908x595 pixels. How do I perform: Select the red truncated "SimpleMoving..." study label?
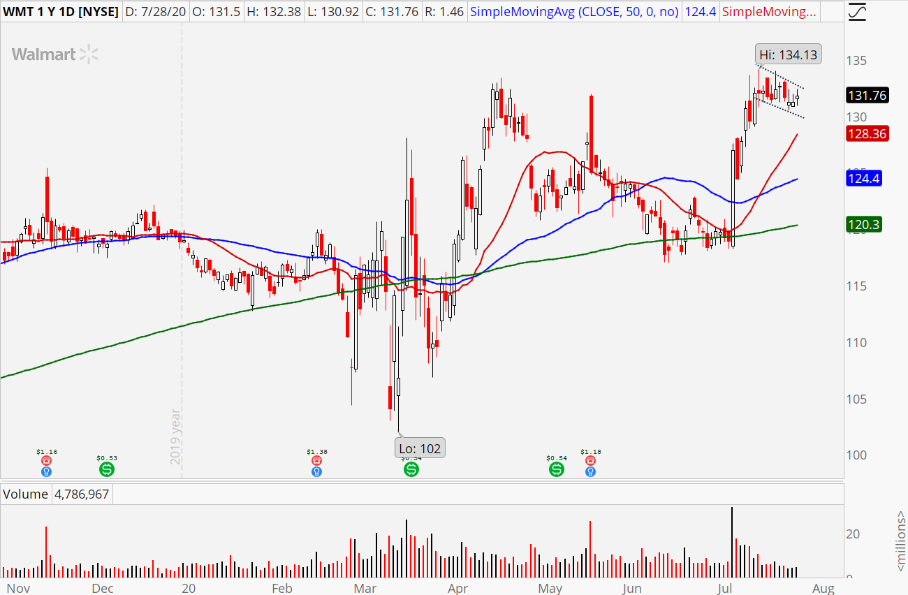[768, 12]
